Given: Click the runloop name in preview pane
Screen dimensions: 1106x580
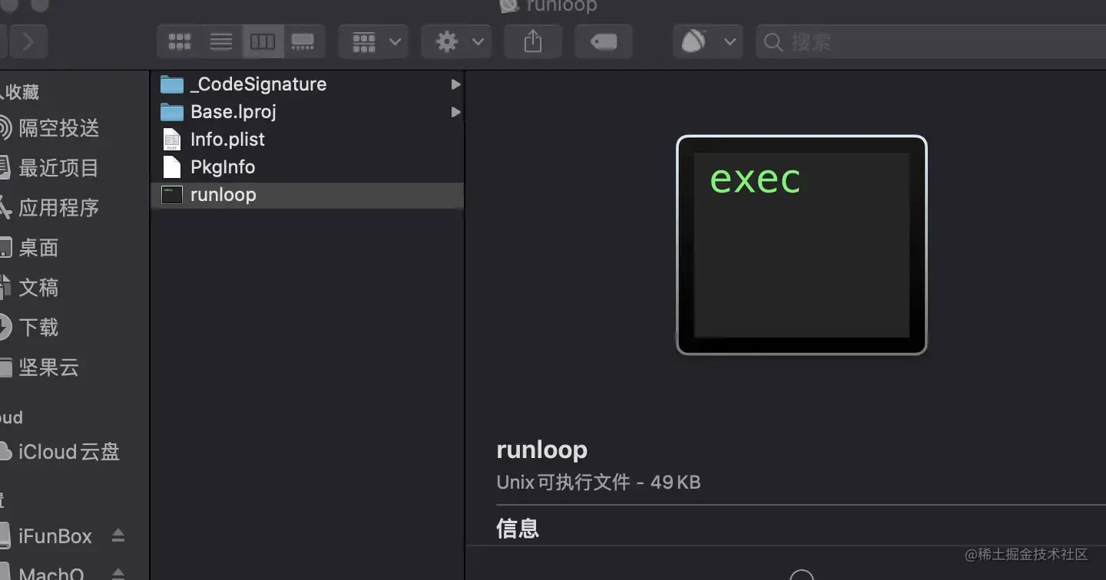Looking at the screenshot, I should pyautogui.click(x=542, y=450).
